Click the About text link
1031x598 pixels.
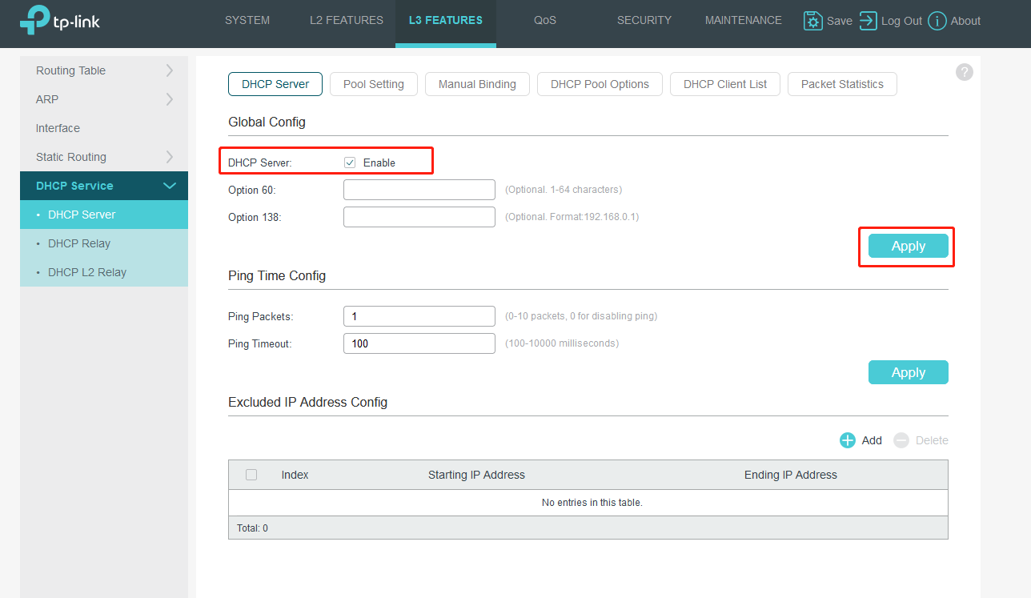click(x=966, y=21)
